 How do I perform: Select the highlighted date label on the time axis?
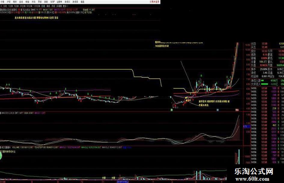click(123, 181)
